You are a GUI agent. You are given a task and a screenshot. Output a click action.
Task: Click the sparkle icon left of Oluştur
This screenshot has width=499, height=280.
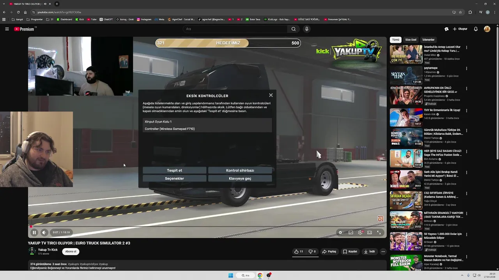coord(446,29)
